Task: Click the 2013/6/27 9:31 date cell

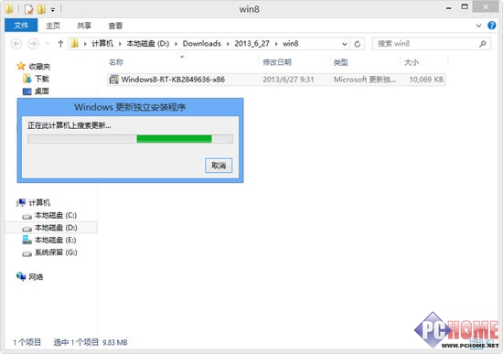Action: point(288,80)
